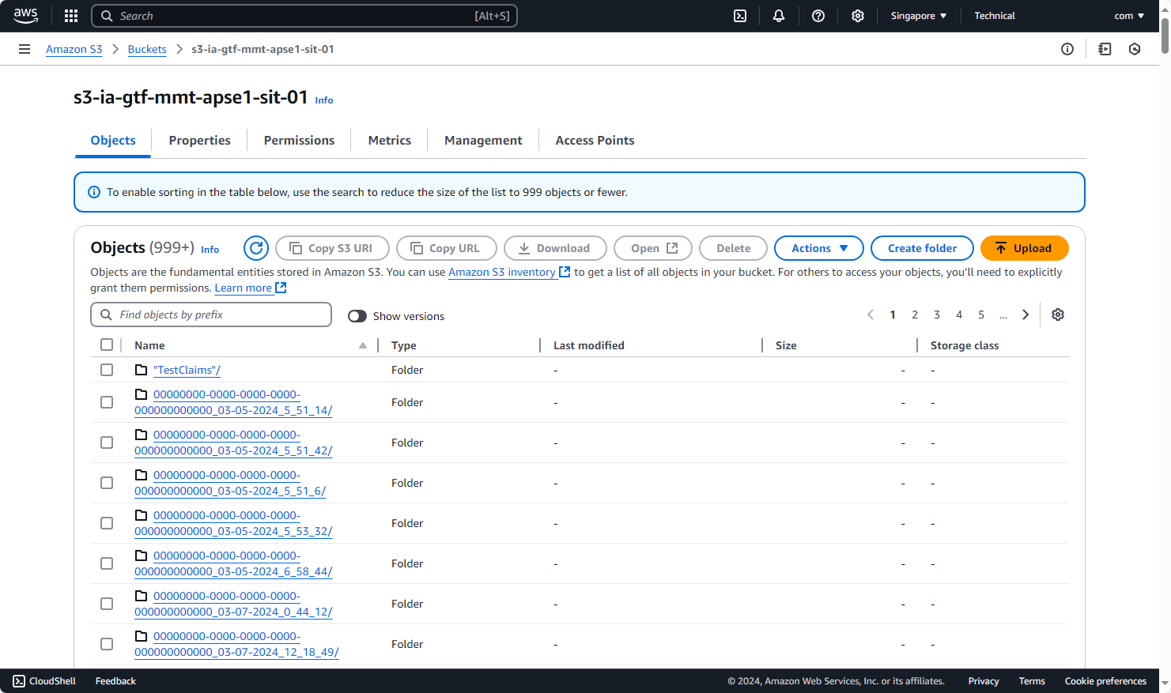Click the Copy URL button
Viewport: 1171px width, 693px height.
pyautogui.click(x=447, y=248)
